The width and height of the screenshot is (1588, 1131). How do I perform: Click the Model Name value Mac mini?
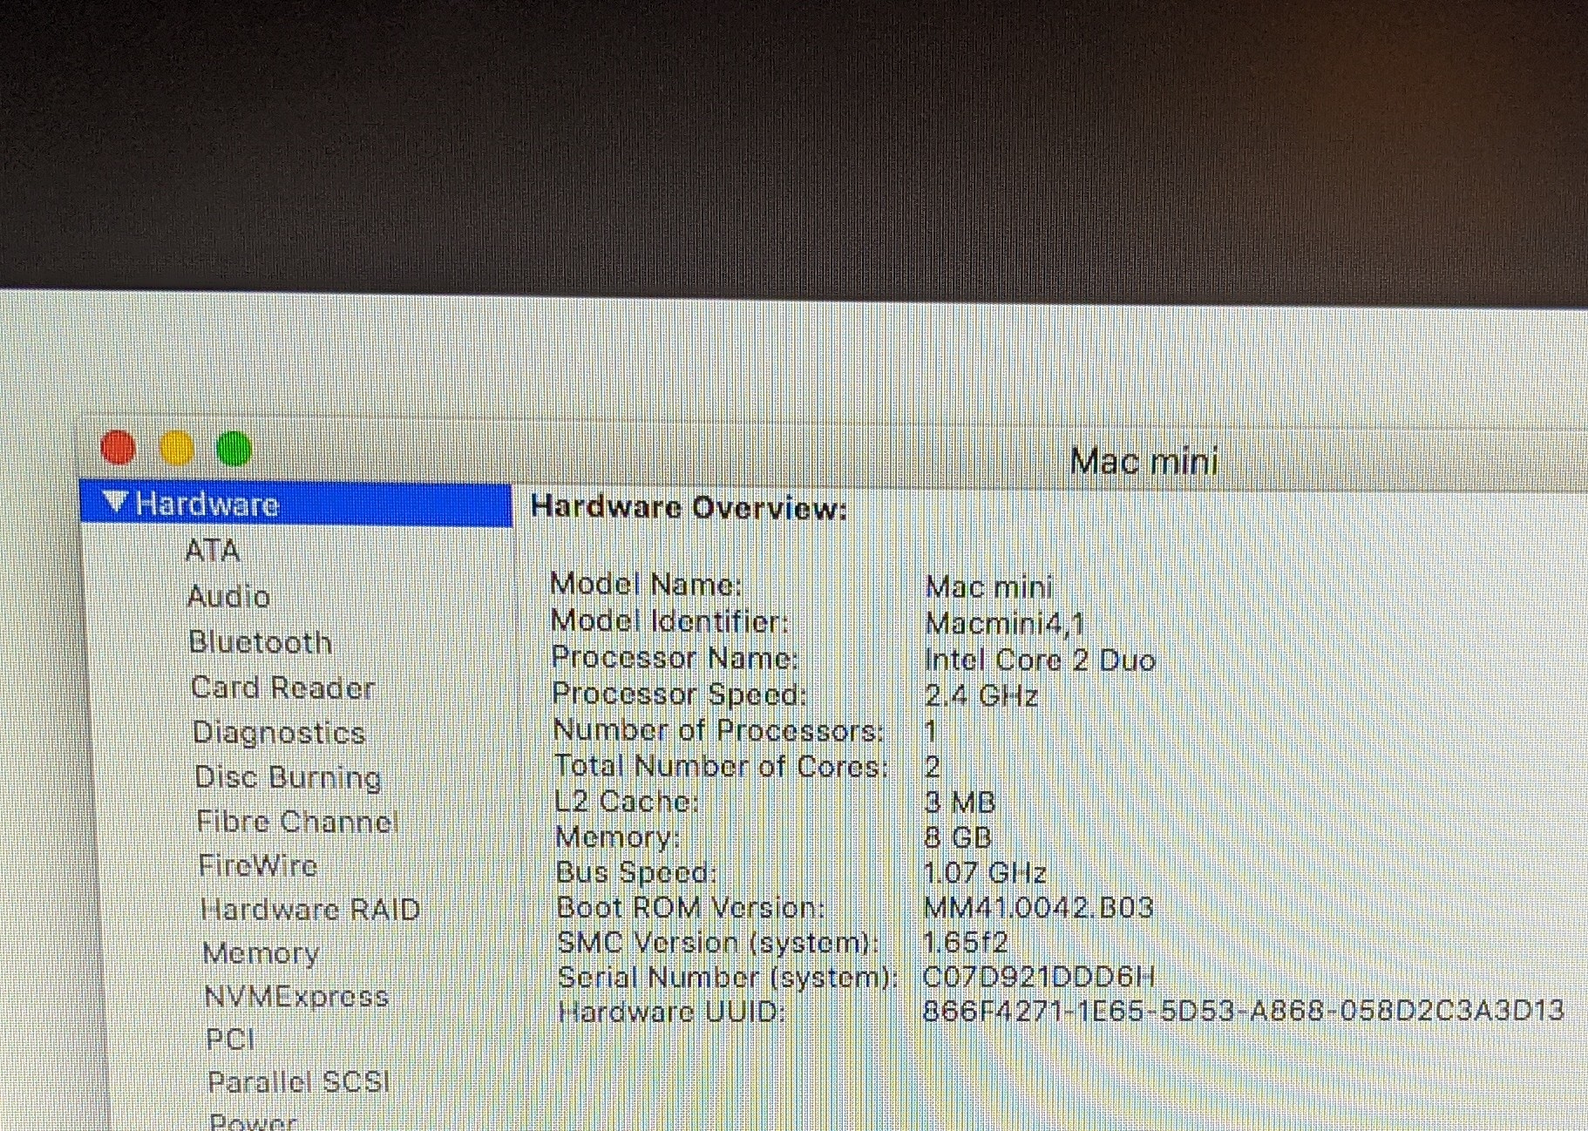pos(989,587)
